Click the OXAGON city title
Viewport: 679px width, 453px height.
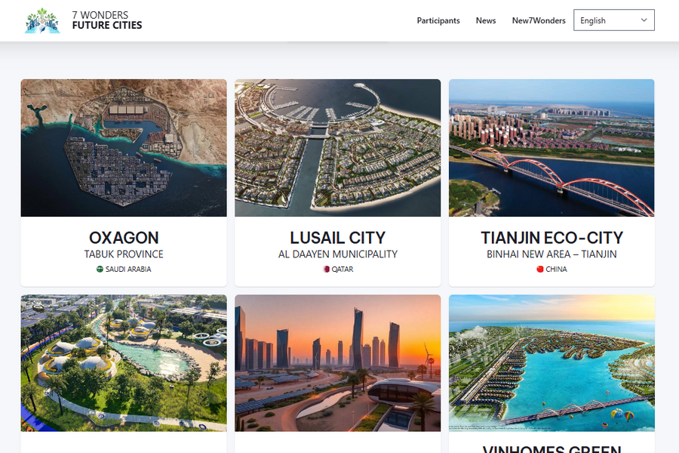click(x=124, y=238)
